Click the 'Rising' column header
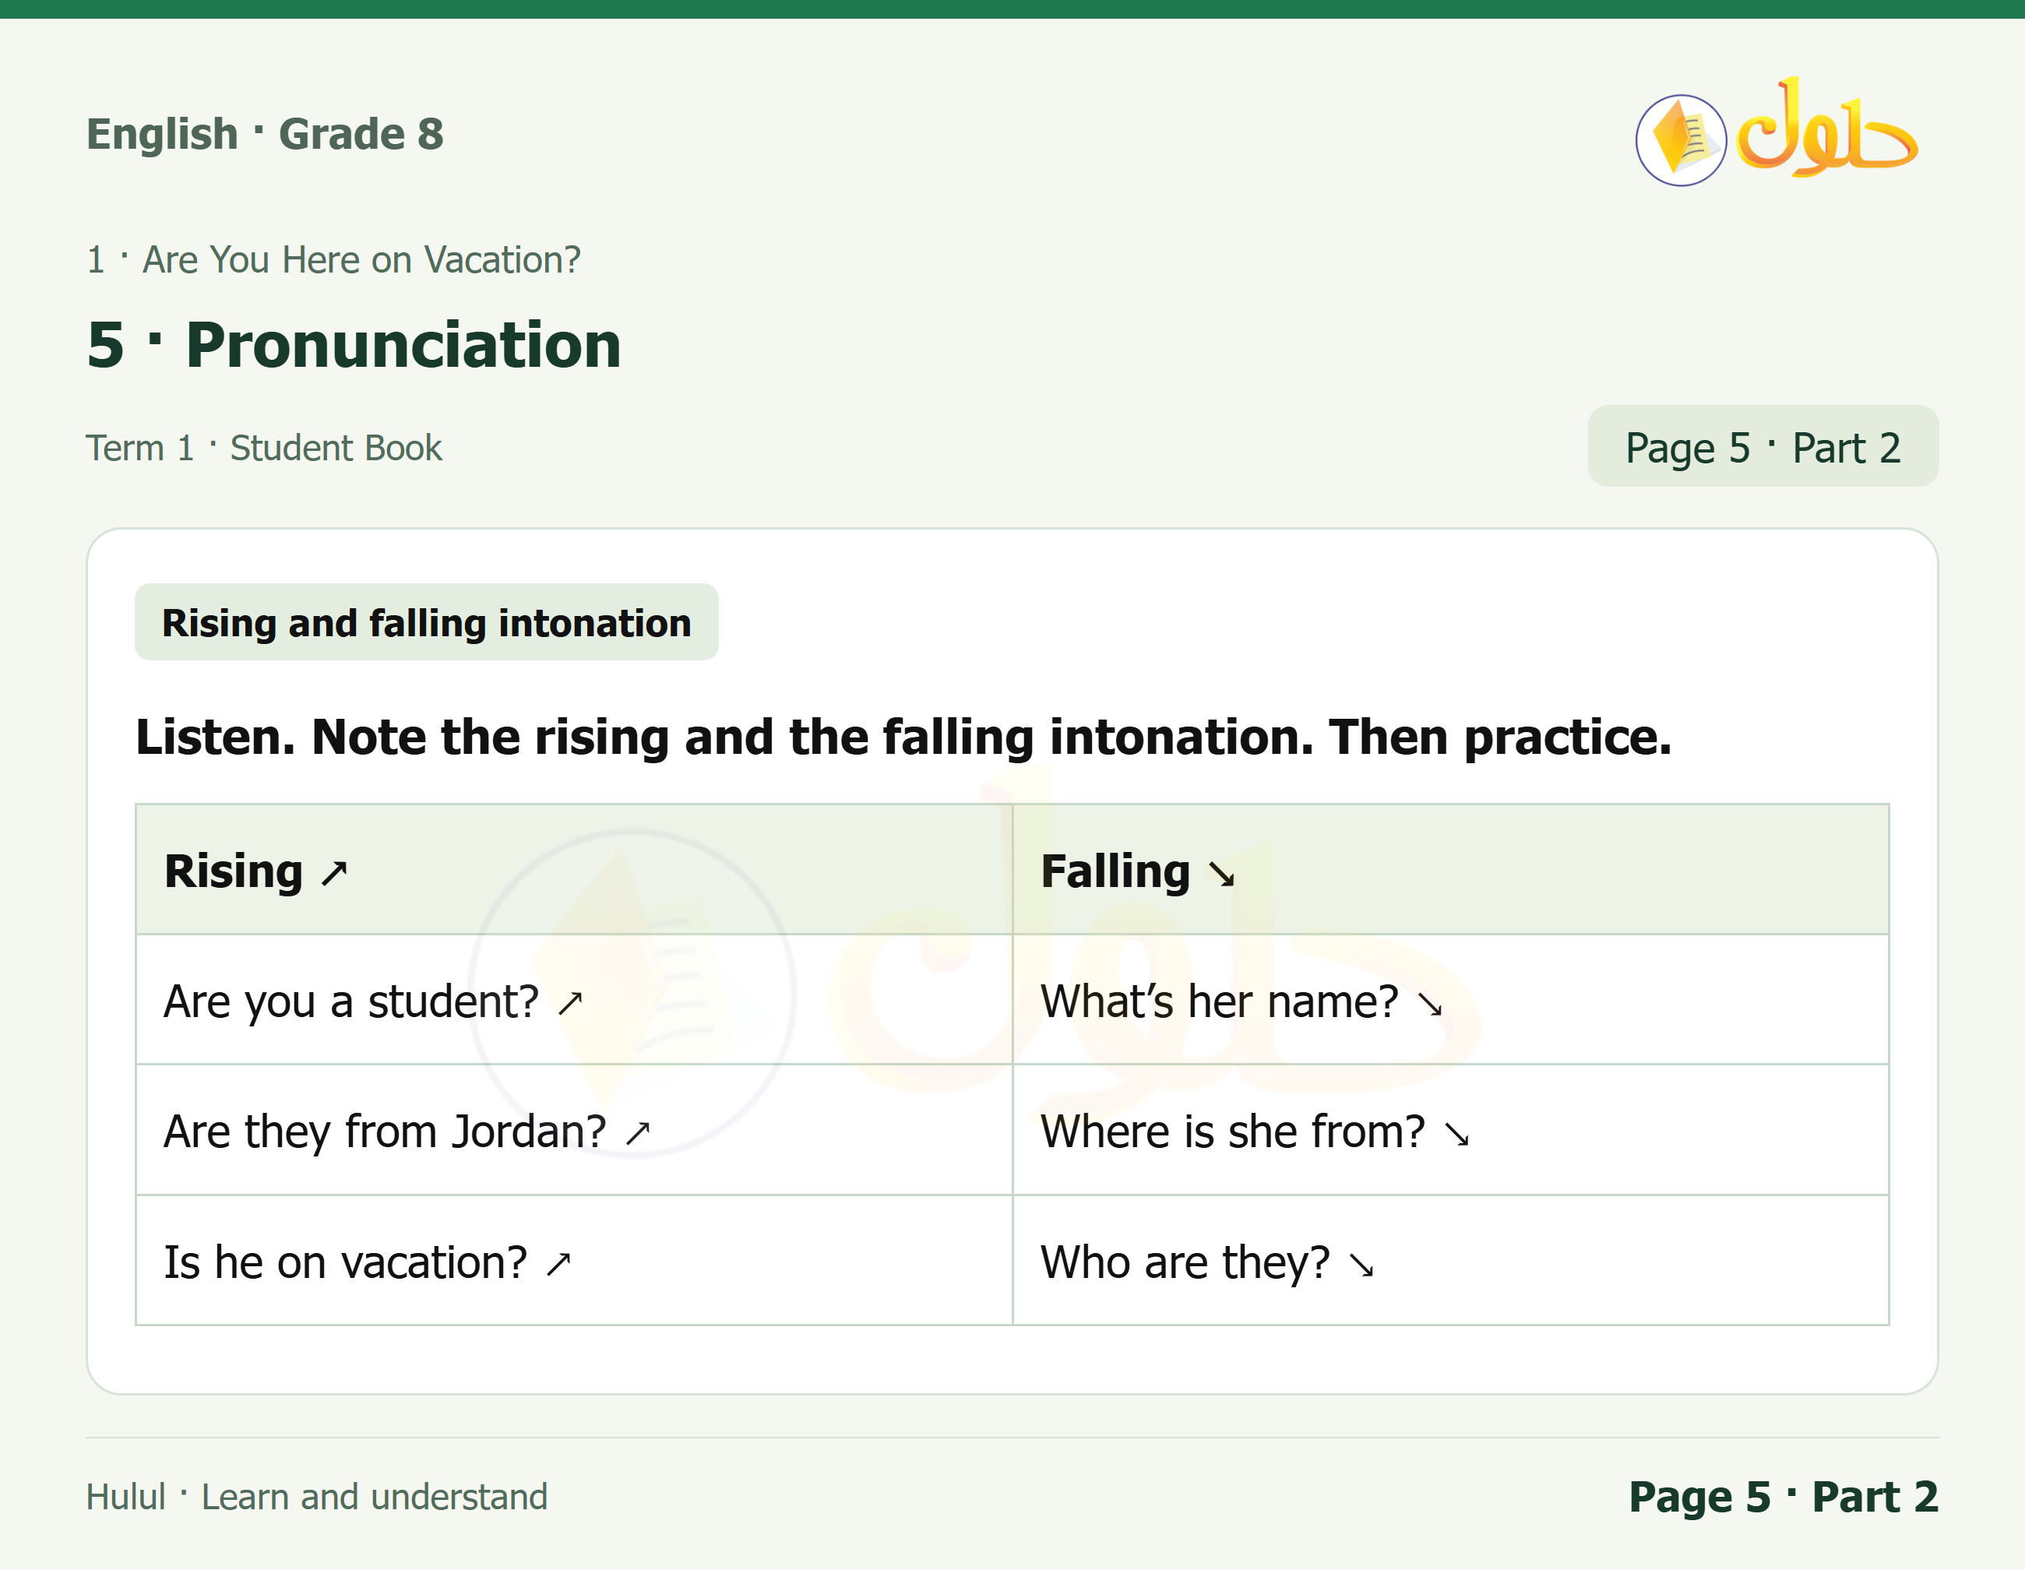This screenshot has width=2025, height=1570. [574, 870]
